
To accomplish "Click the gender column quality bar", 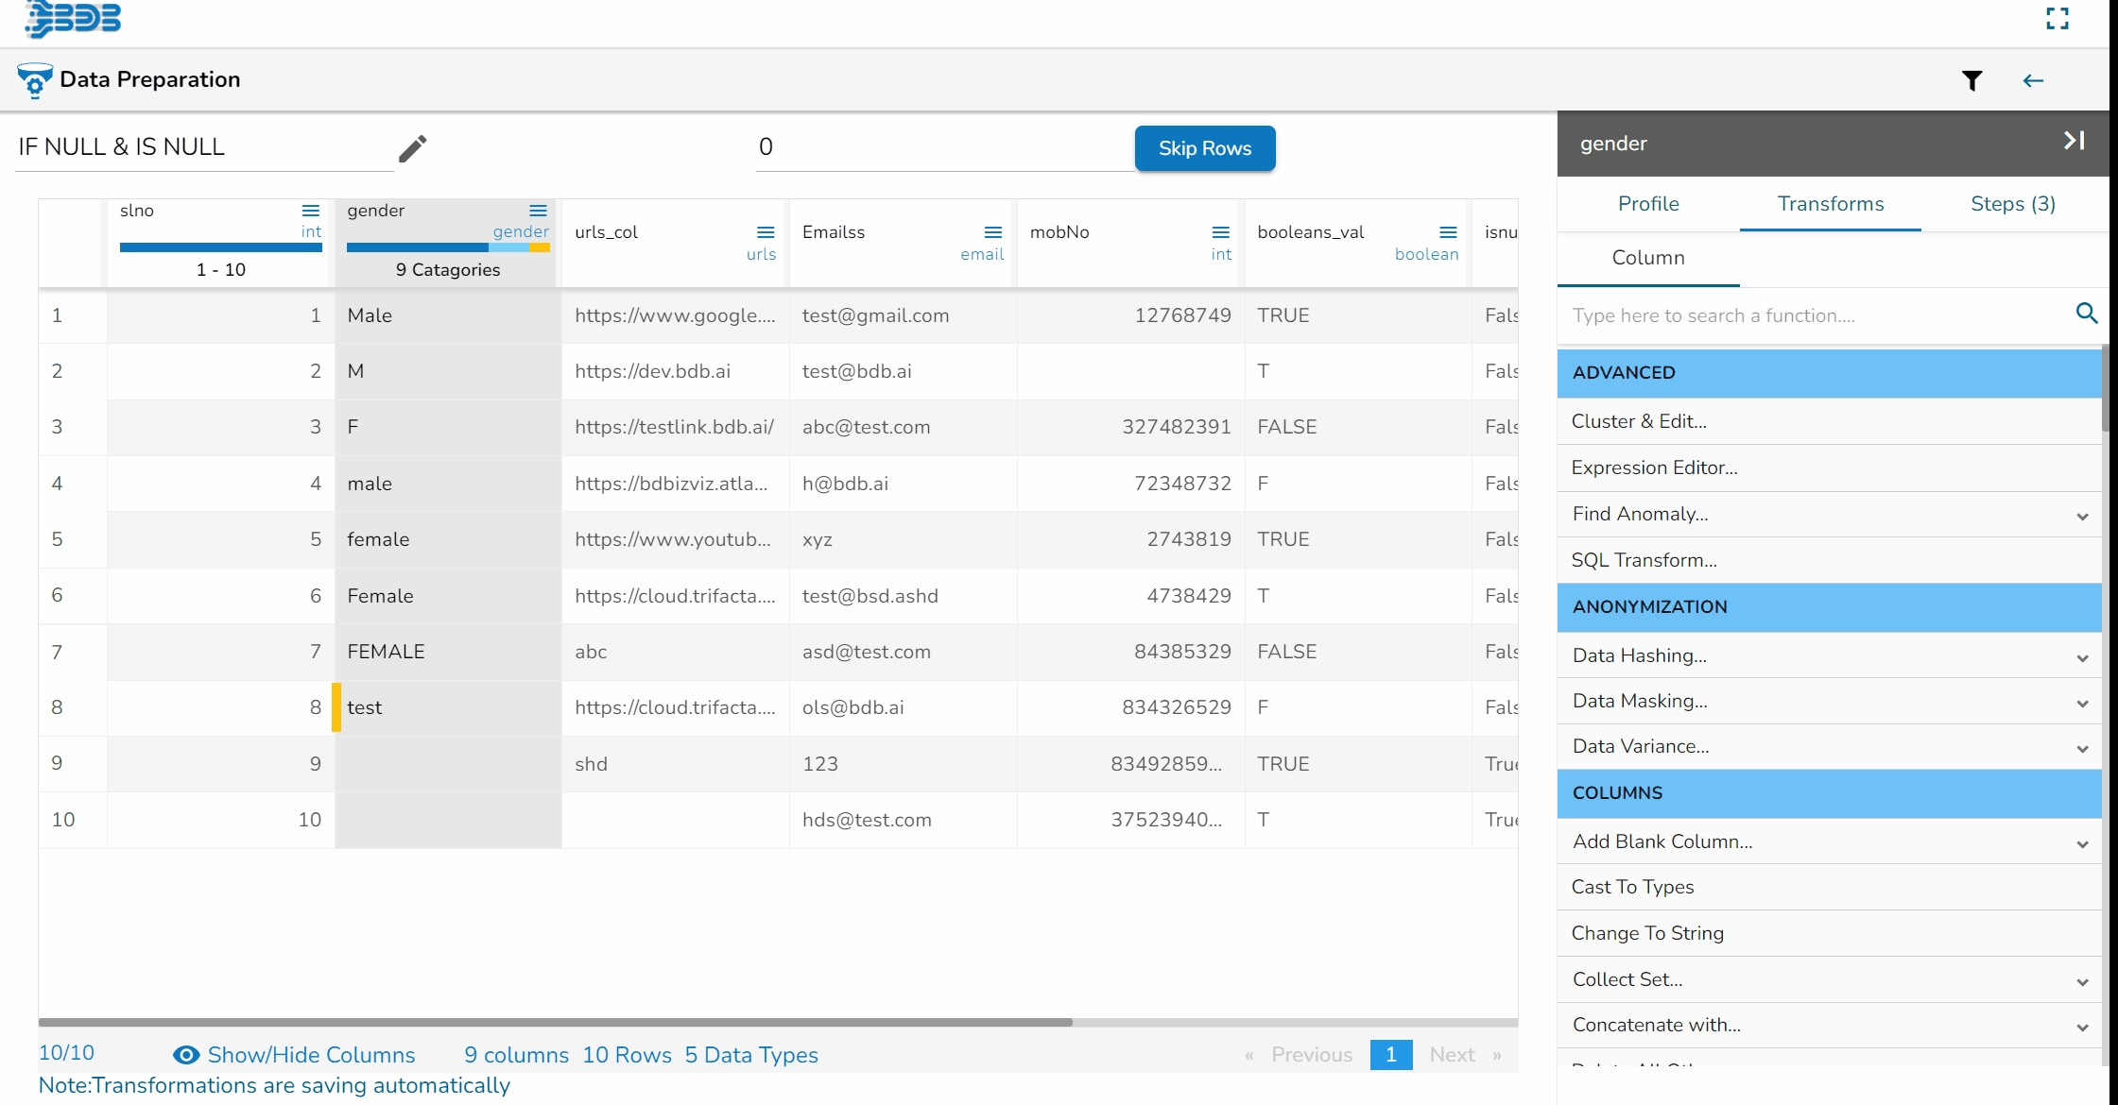I will click(447, 247).
